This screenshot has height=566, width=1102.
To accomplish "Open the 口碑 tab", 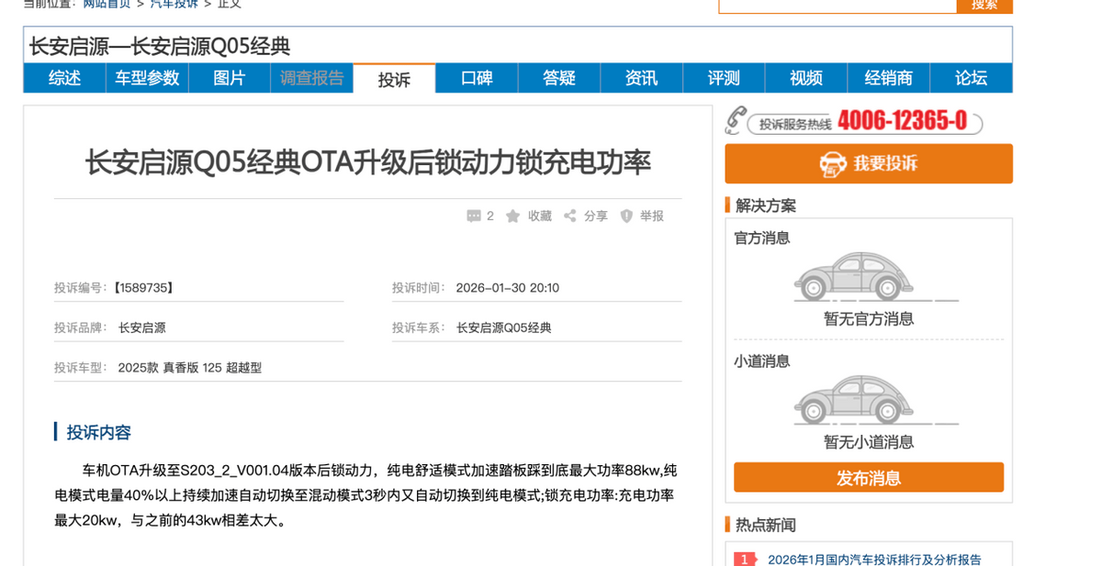I will pos(477,78).
